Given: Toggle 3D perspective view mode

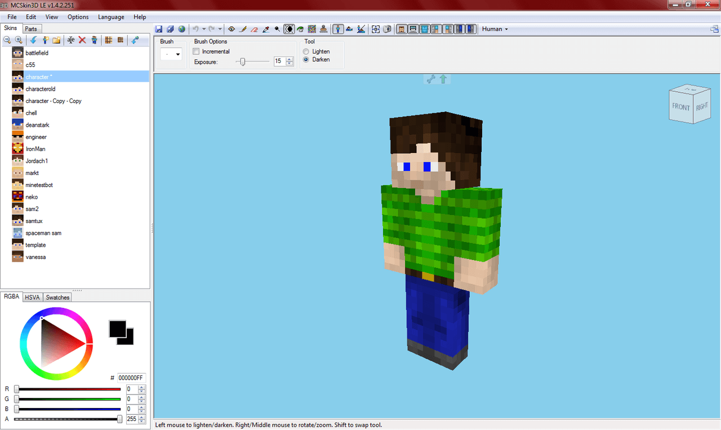Looking at the screenshot, I should [339, 29].
